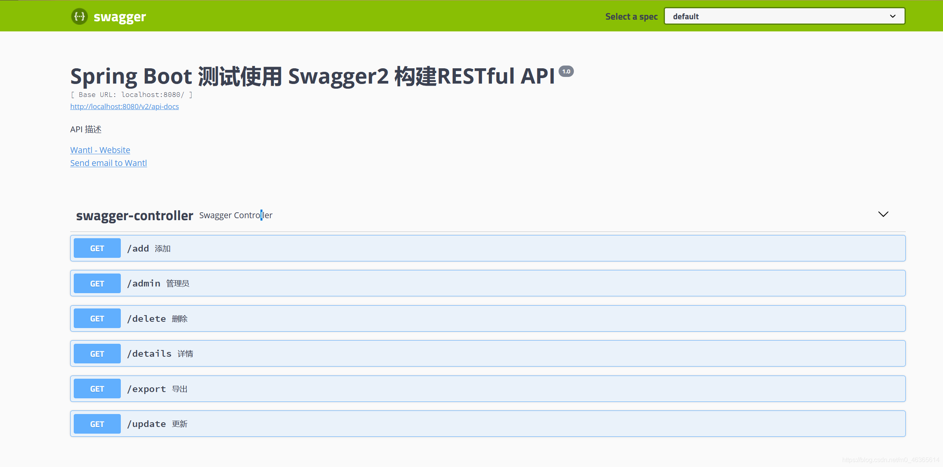Visit the Wantl - Website link
Viewport: 943px width, 467px height.
100,150
